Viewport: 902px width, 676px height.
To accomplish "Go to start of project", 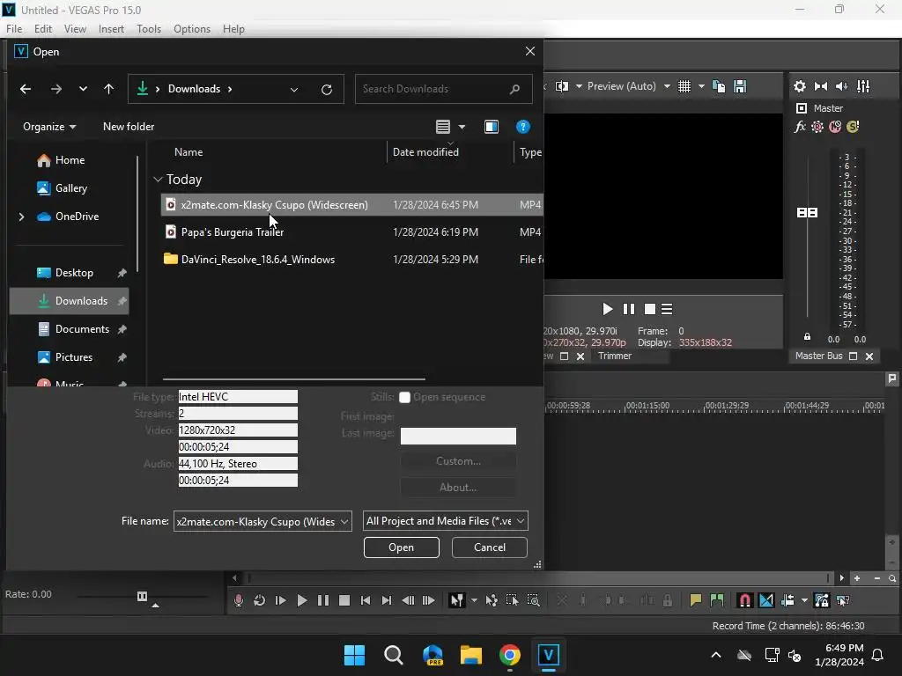I will [x=366, y=600].
